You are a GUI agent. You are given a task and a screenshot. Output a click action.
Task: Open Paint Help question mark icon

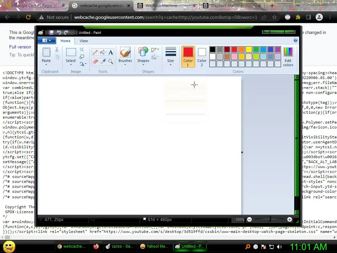pos(296,40)
